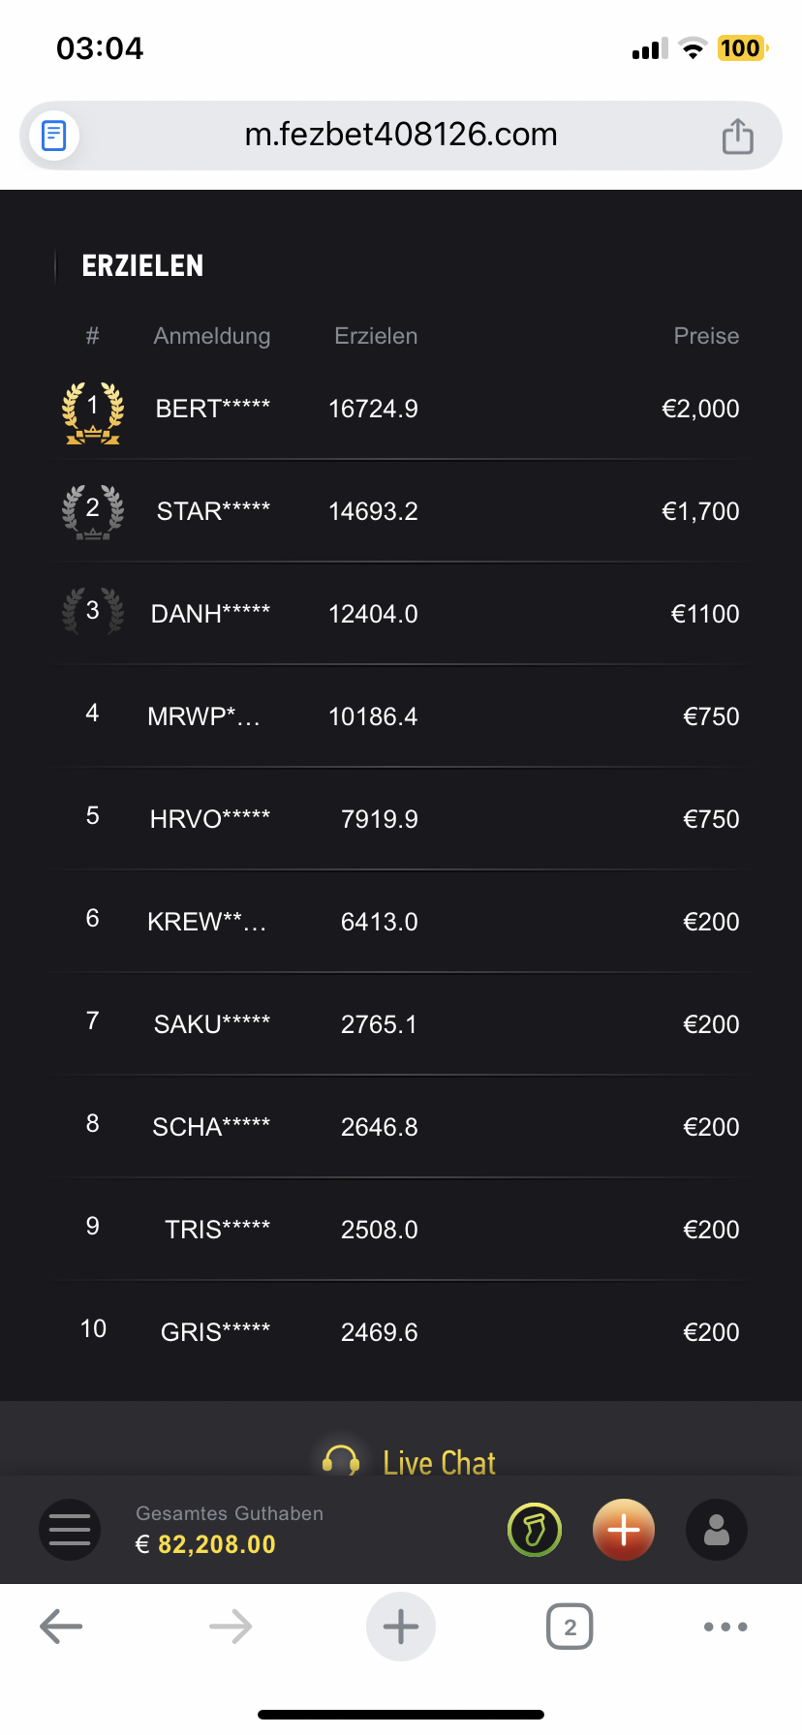This screenshot has width=802, height=1735.
Task: Open the reader mode page icon
Action: coord(54,136)
